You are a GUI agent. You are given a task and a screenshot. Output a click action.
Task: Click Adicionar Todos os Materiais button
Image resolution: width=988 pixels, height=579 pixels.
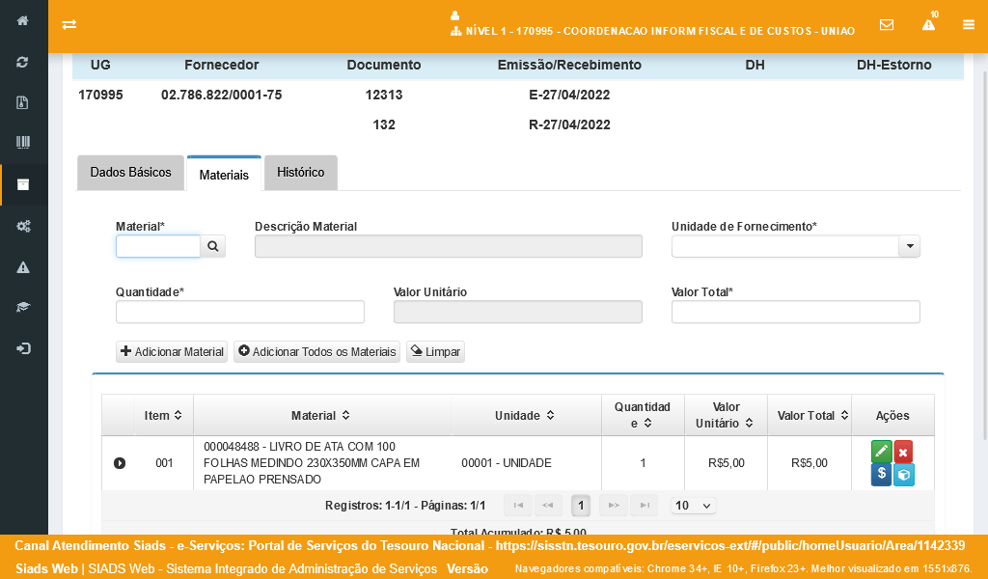[x=316, y=351]
